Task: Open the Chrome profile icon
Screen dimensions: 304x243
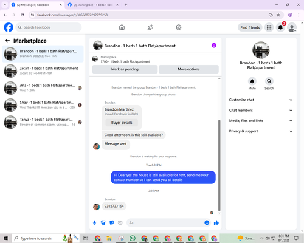Action: (290, 15)
